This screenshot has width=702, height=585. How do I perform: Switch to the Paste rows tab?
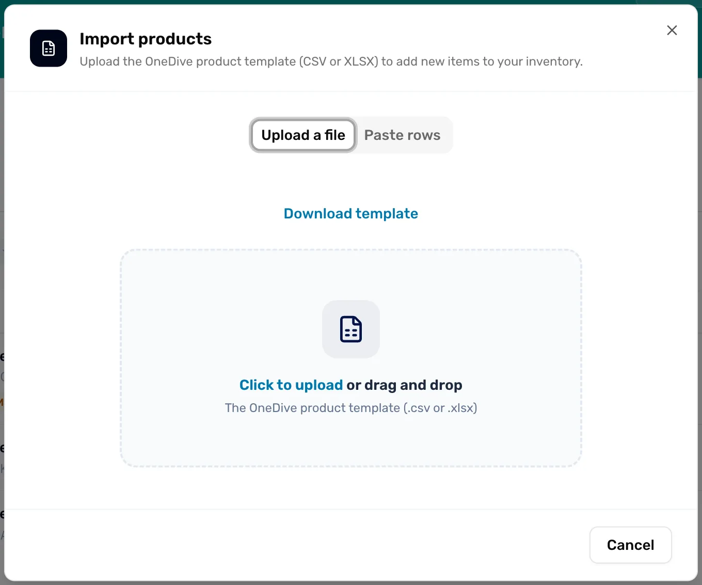[x=402, y=135]
